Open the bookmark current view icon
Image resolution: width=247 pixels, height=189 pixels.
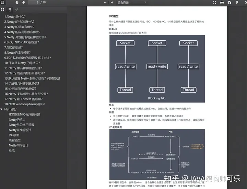tap(237, 2)
